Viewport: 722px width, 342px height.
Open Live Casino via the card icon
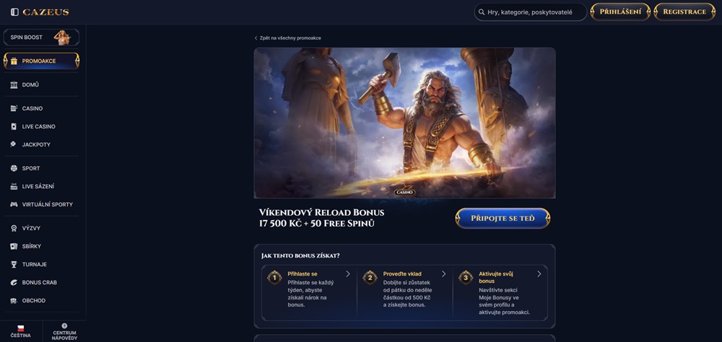14,126
